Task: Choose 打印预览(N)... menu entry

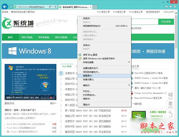Action: click(104, 95)
